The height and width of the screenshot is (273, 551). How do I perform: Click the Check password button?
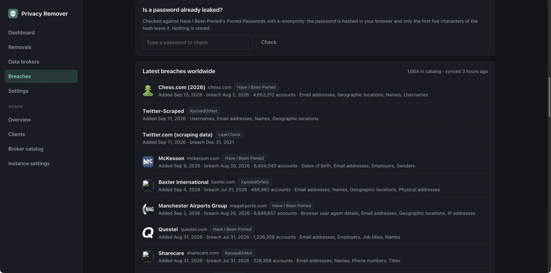(x=269, y=42)
